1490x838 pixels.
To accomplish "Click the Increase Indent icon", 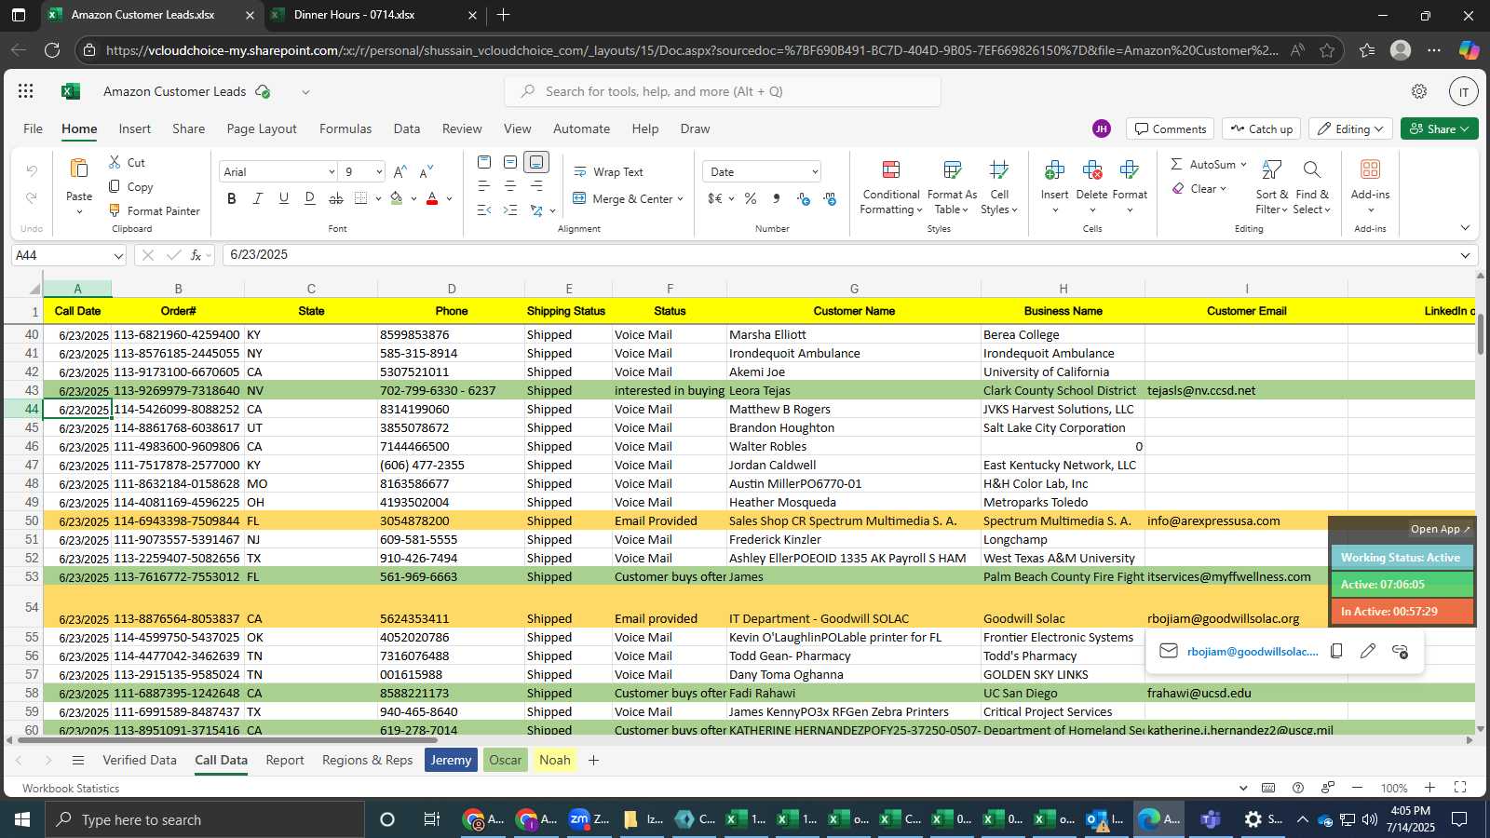I will tap(510, 210).
